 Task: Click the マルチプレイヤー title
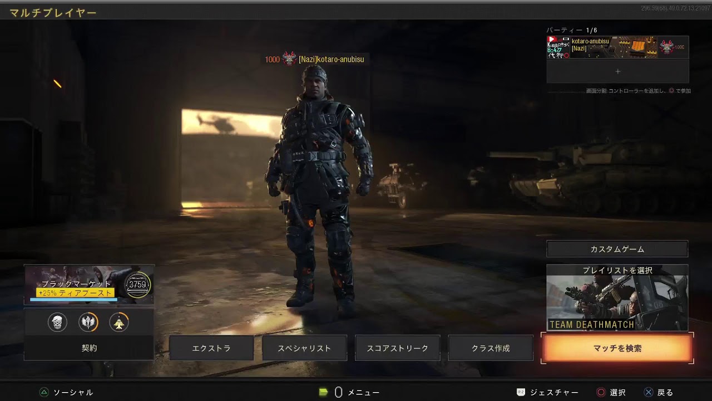click(53, 12)
